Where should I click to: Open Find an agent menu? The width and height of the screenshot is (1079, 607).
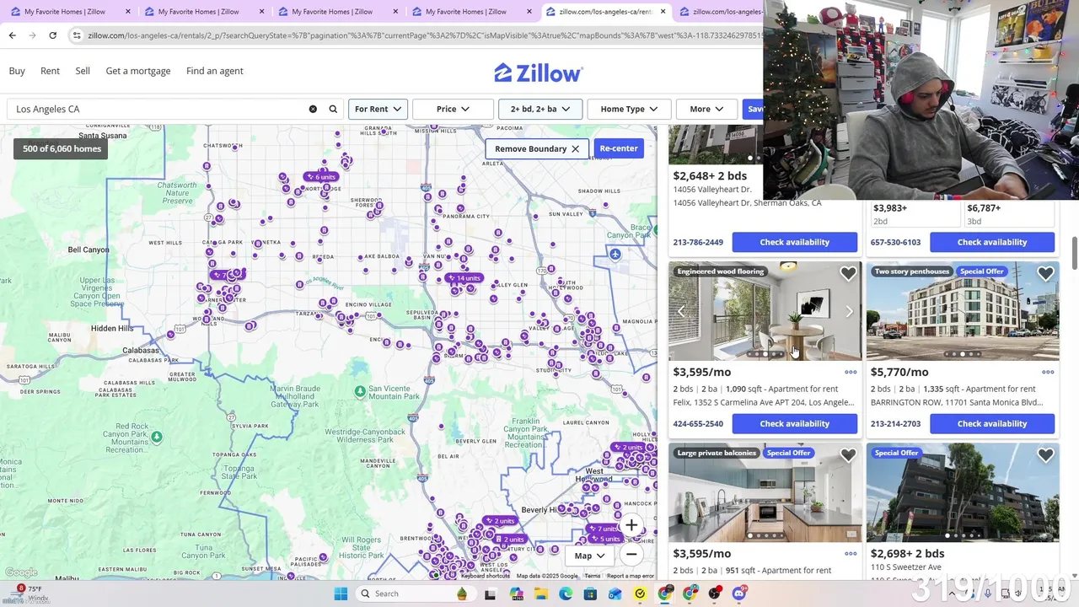[215, 71]
